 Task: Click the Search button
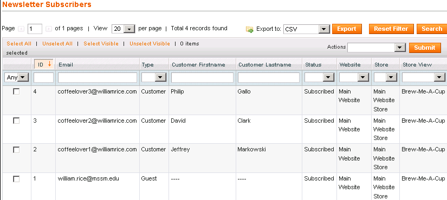coord(432,29)
